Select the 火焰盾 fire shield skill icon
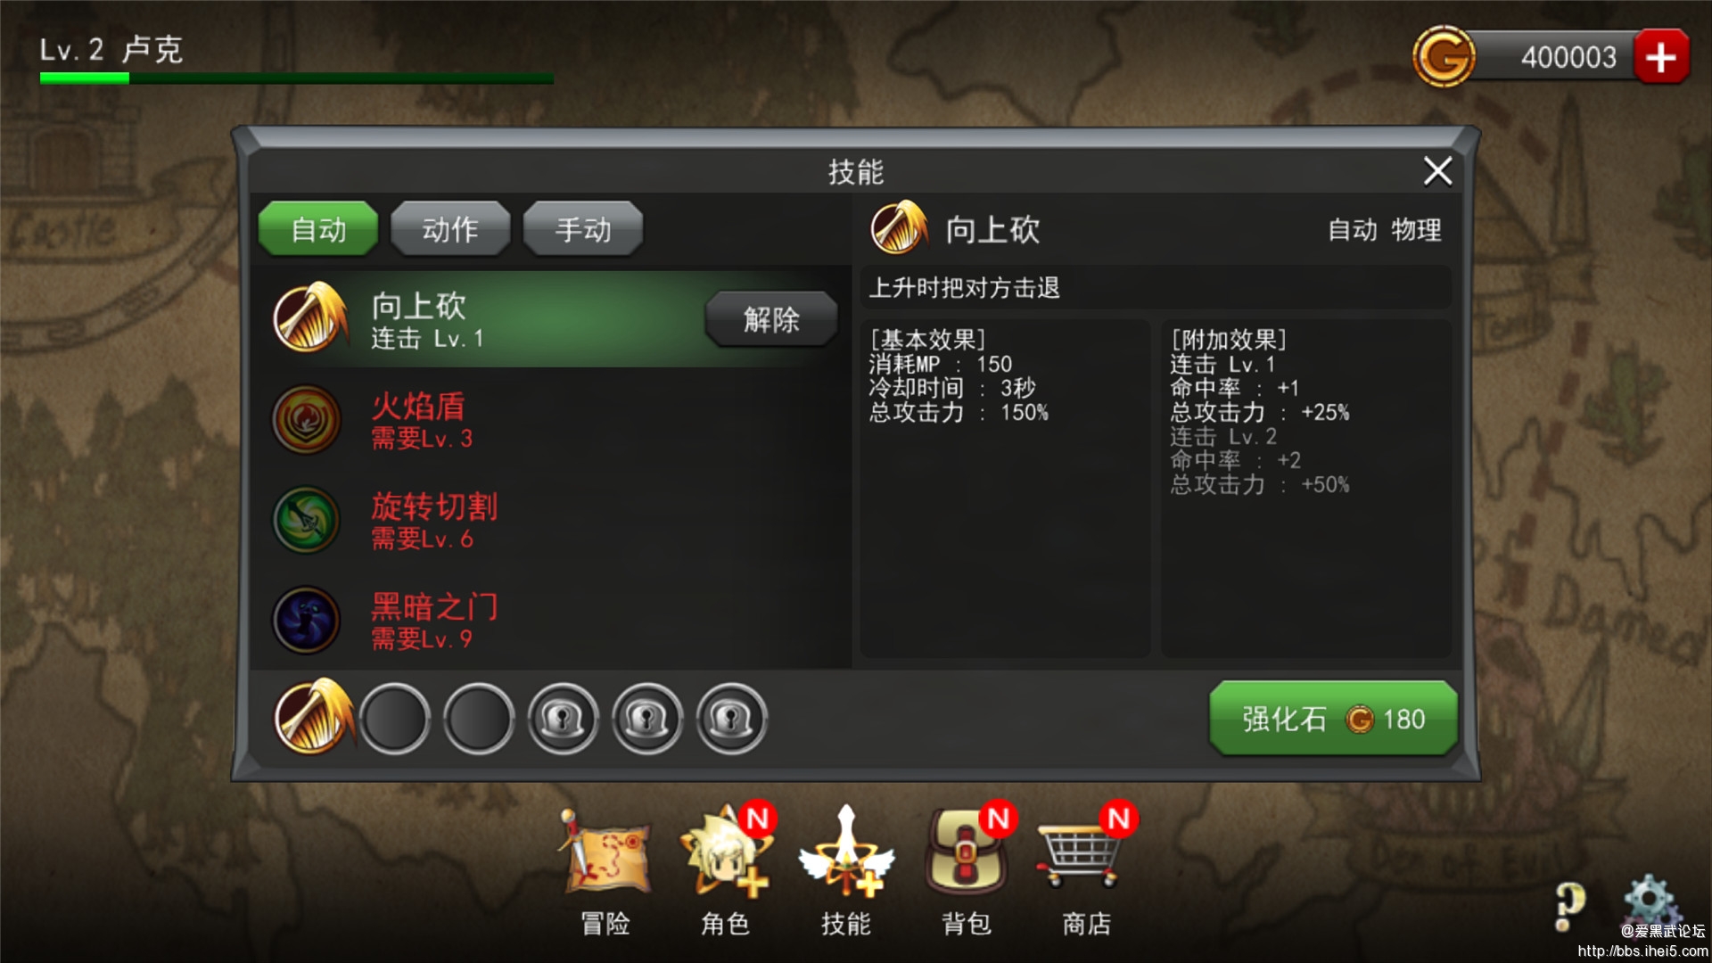 (306, 419)
